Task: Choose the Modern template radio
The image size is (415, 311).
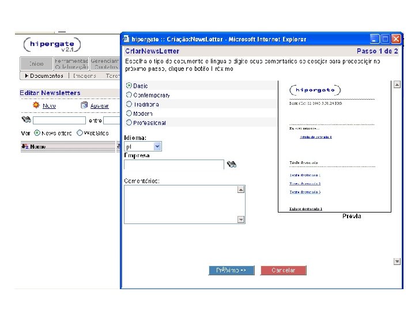Action: [129, 113]
